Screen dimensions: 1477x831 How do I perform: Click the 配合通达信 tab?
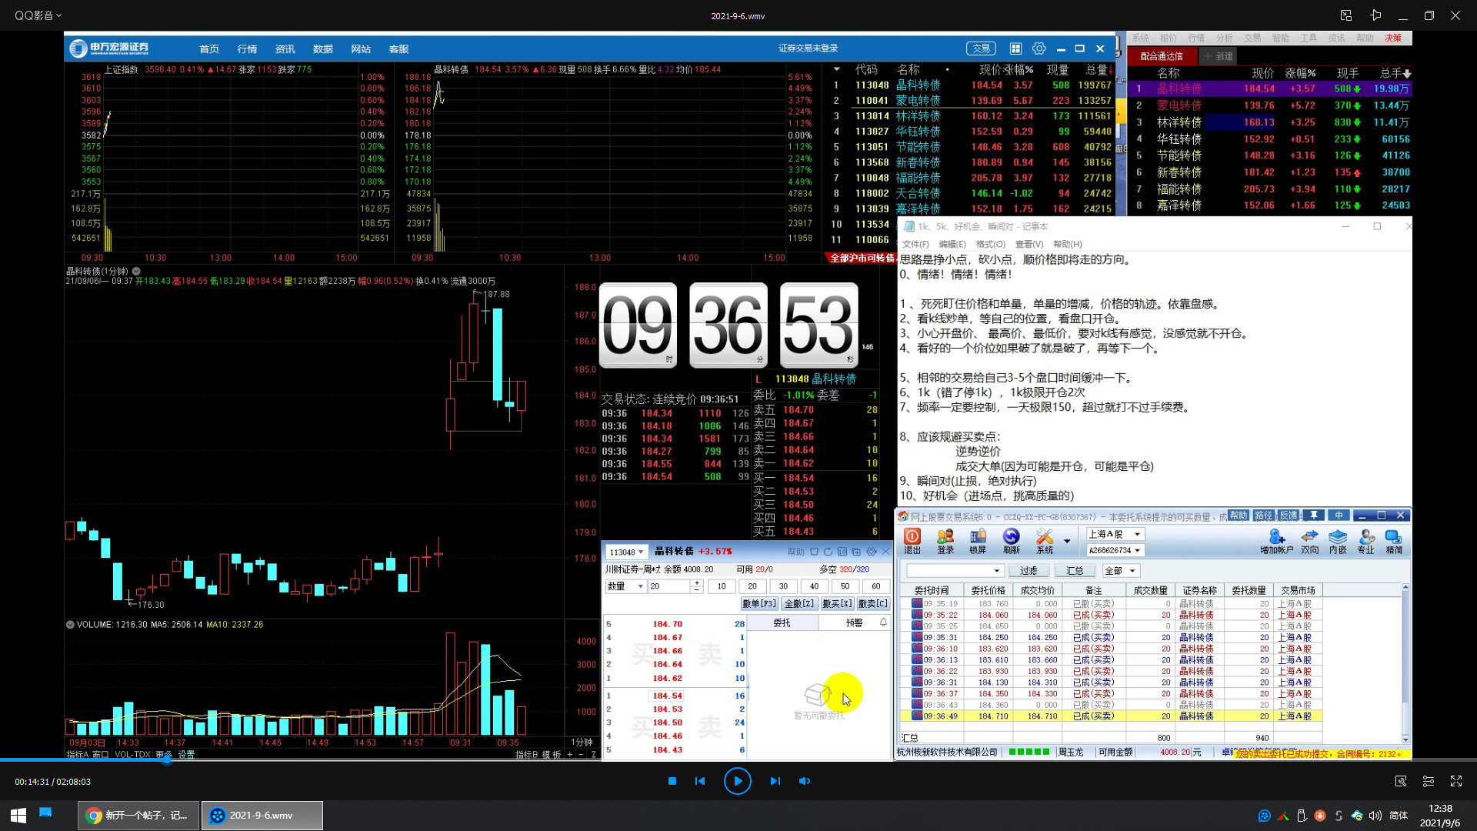click(1162, 56)
